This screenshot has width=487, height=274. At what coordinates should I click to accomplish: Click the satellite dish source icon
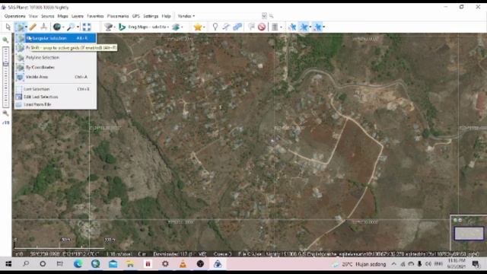108,27
